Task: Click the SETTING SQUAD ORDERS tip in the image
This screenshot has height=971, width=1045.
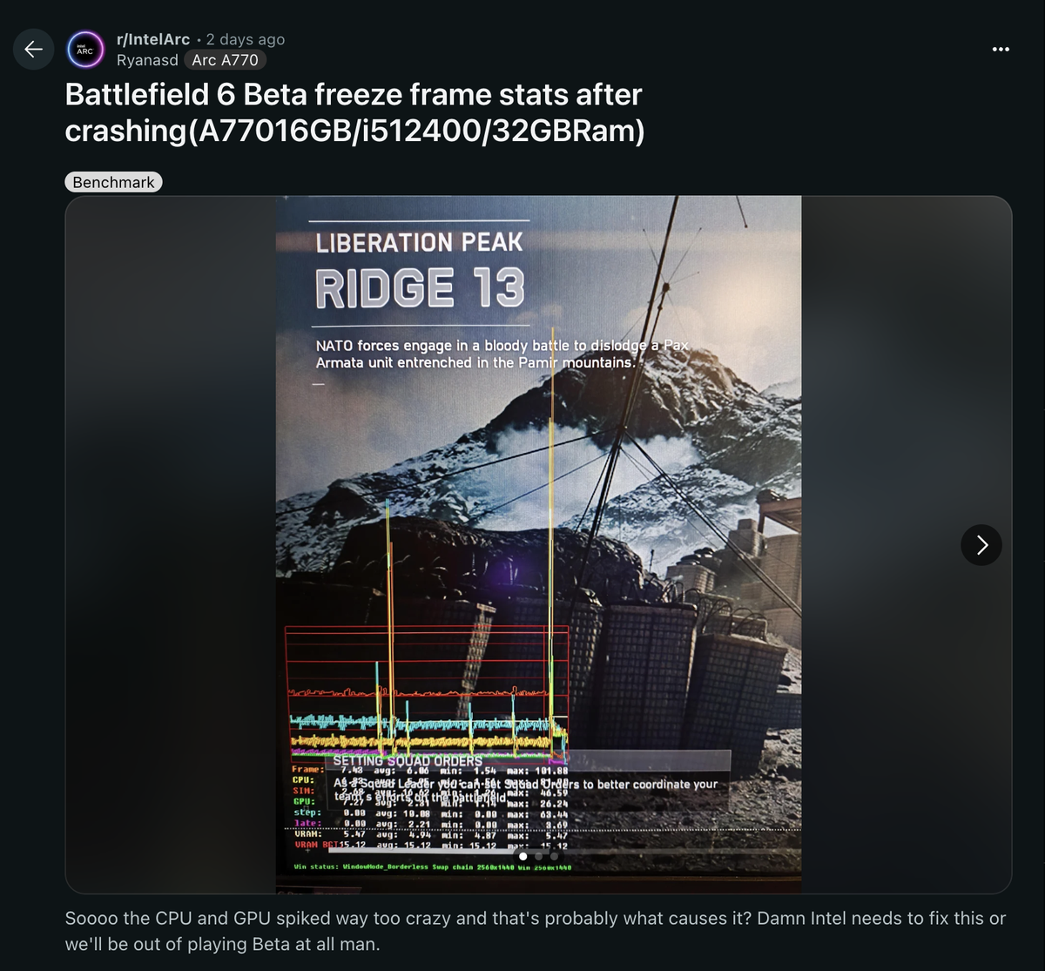Action: pyautogui.click(x=408, y=761)
